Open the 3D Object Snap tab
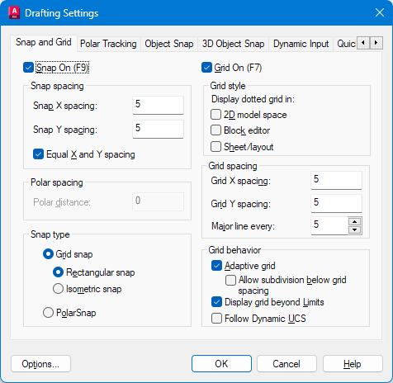 233,44
